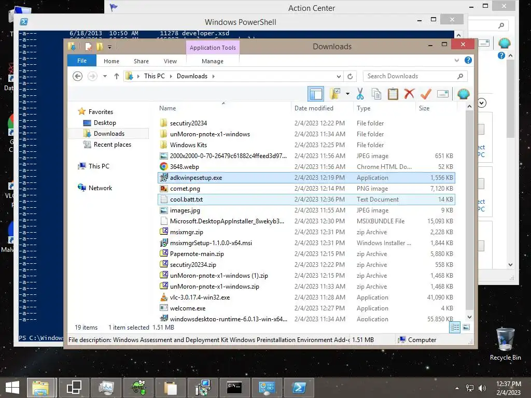Image resolution: width=531 pixels, height=398 pixels.
Task: Click the red X Delete icon
Action: pyautogui.click(x=409, y=94)
